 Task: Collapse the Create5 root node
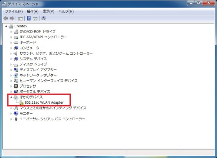6,26
